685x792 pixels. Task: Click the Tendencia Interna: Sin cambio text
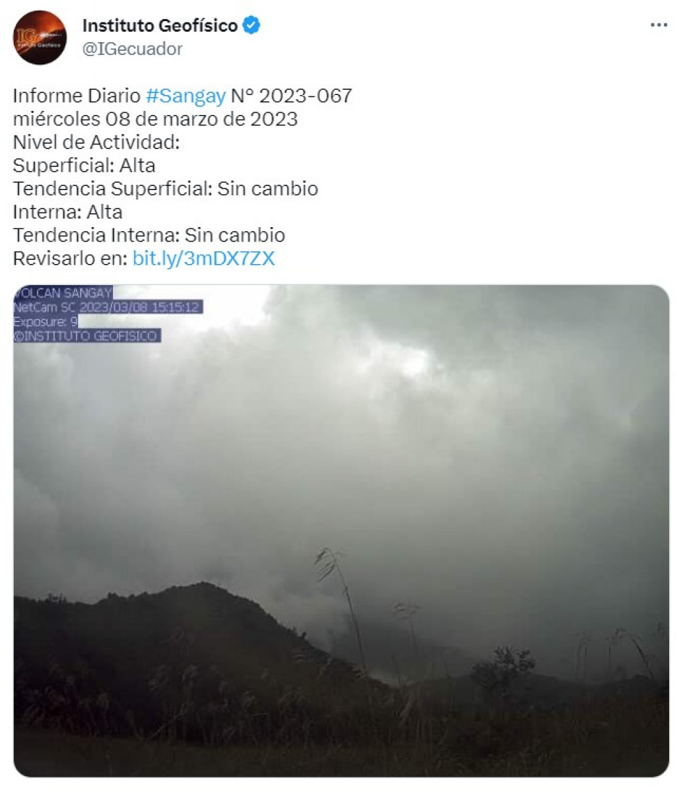(149, 235)
